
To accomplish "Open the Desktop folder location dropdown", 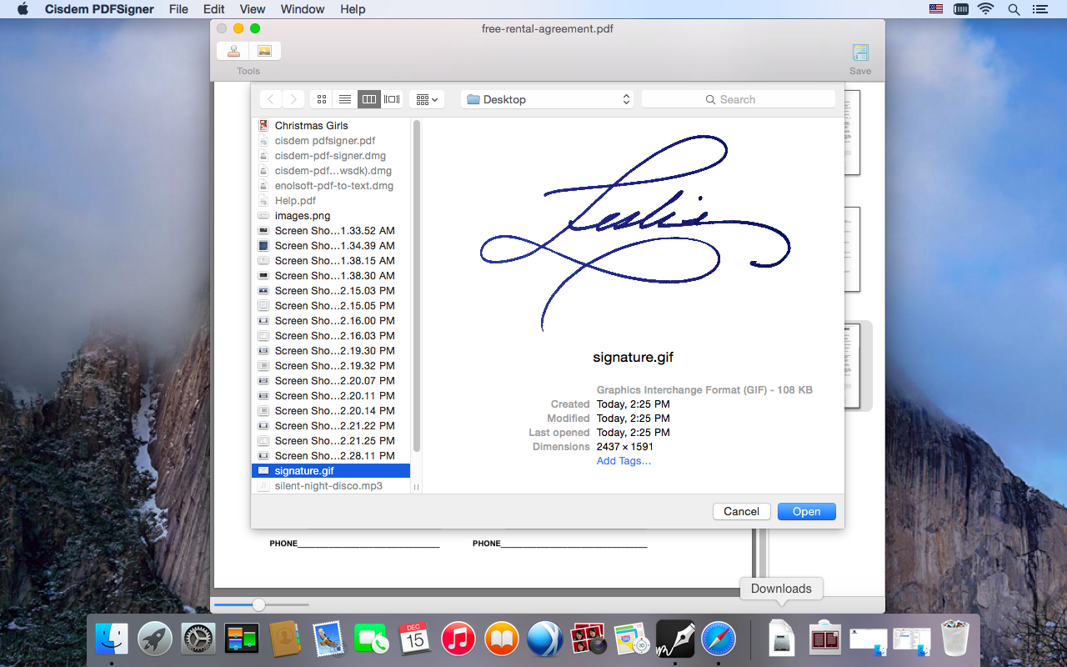I will (x=548, y=99).
